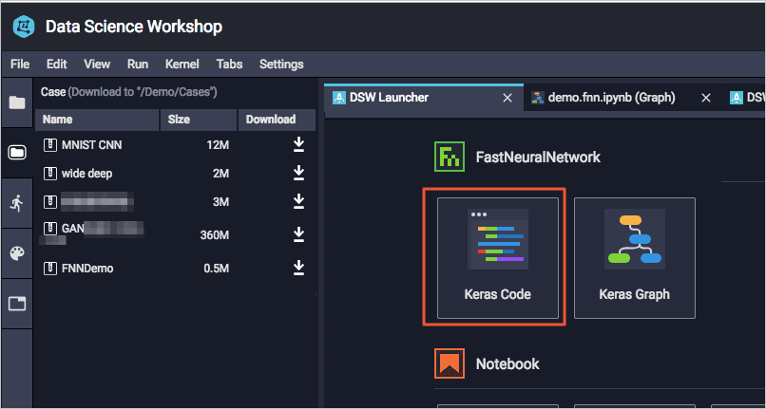Launch the Keras Graph card

tap(635, 258)
